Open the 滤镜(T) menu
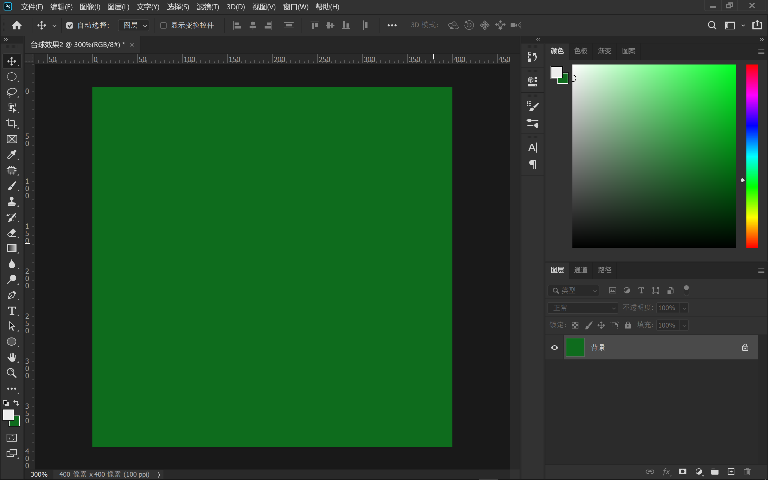The height and width of the screenshot is (480, 768). point(208,7)
